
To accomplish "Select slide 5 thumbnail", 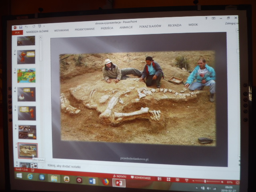I will click(27, 113).
